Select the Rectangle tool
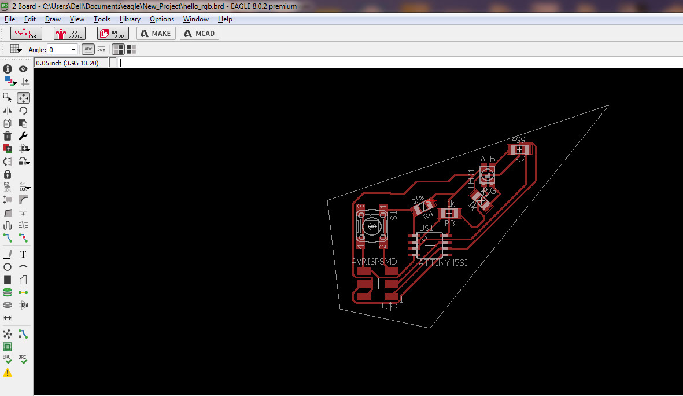This screenshot has height=396, width=683. pos(8,280)
